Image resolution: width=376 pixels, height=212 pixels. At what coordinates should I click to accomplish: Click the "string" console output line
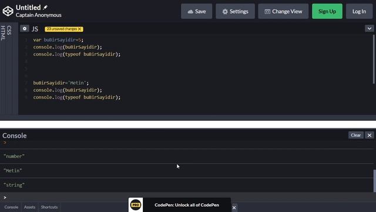[14, 185]
